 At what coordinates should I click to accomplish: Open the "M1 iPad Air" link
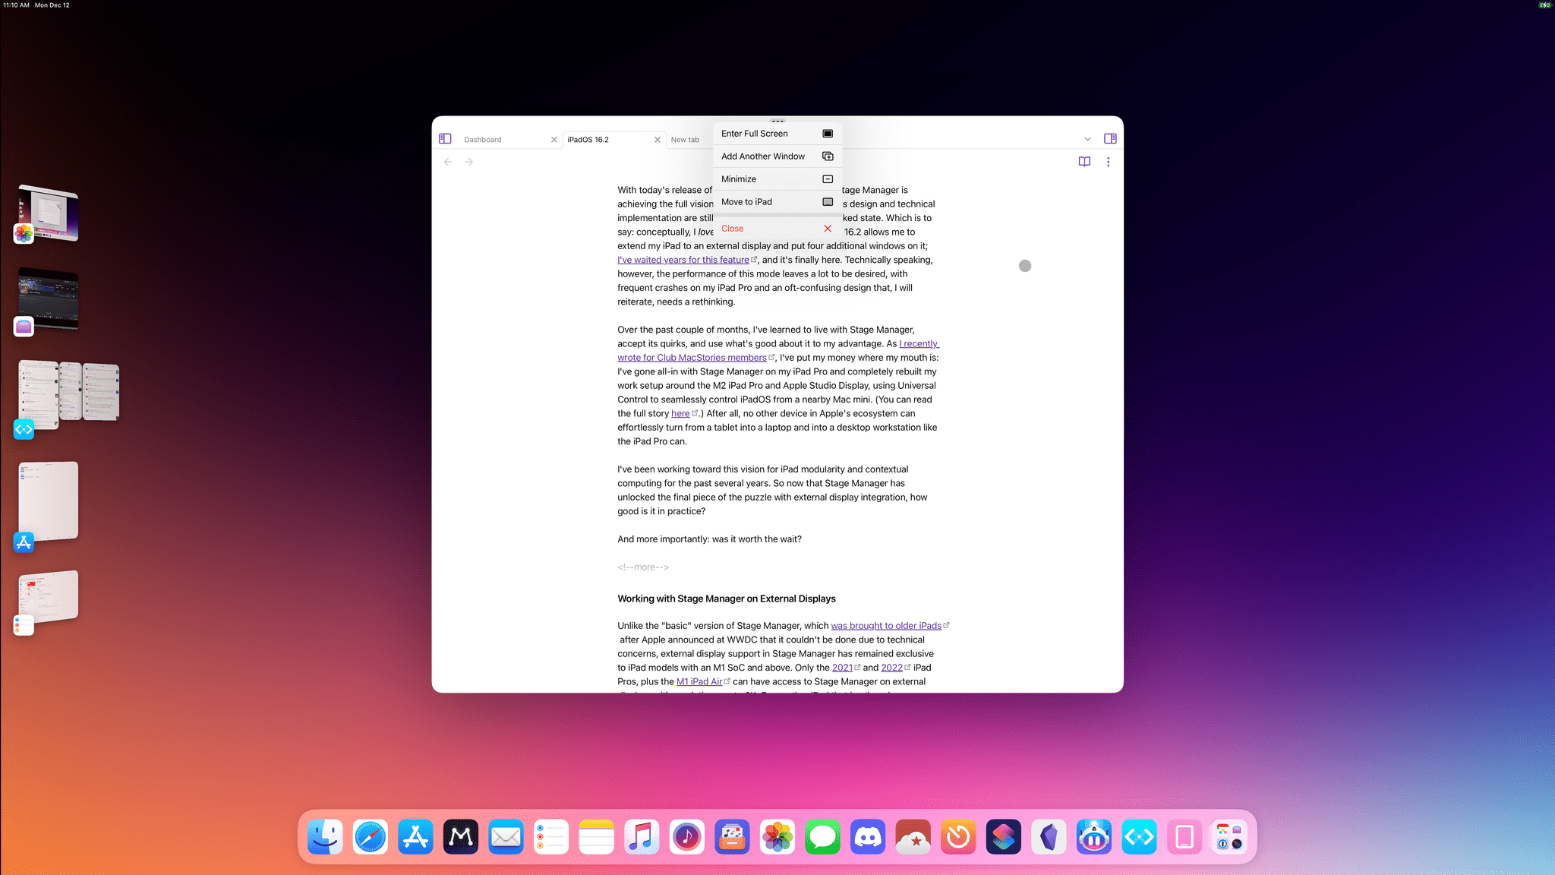click(x=699, y=682)
